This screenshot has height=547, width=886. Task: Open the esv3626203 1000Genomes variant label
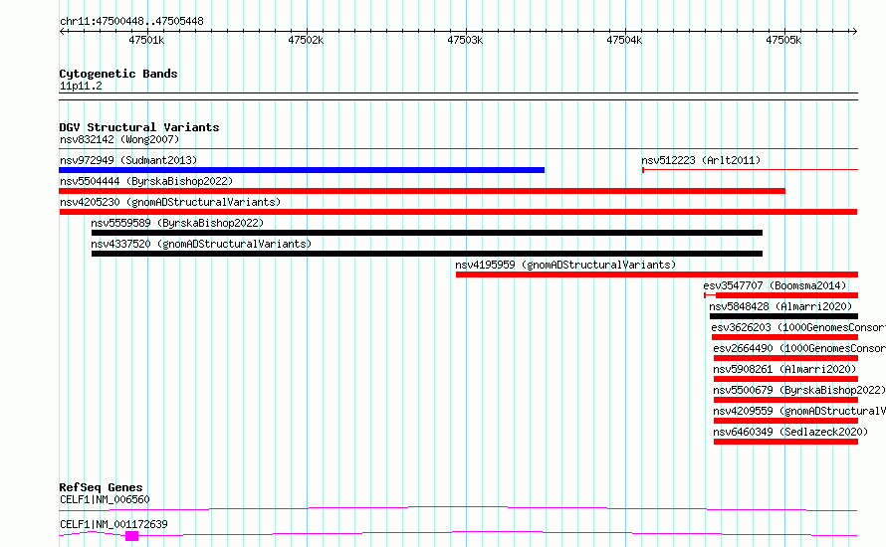point(797,327)
